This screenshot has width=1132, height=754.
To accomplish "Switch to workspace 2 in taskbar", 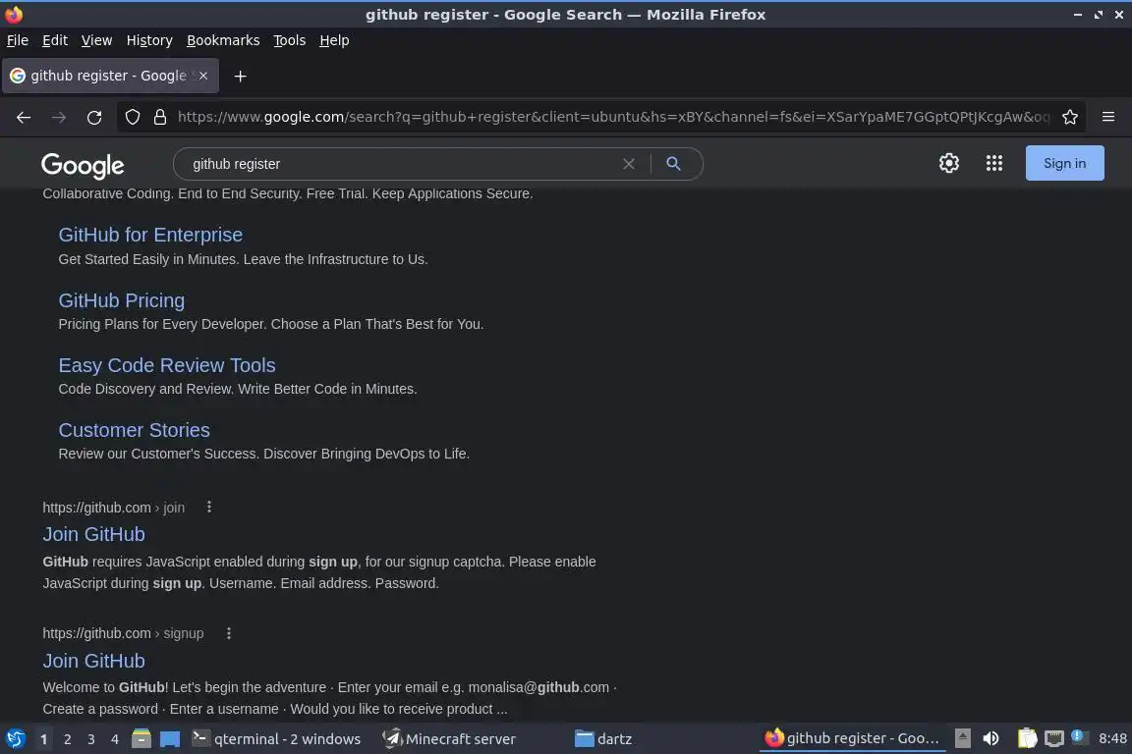I will tap(67, 739).
